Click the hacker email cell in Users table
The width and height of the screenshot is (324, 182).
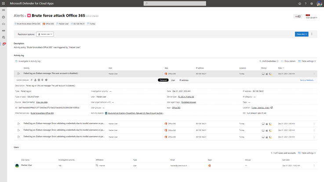pyautogui.click(x=178, y=165)
